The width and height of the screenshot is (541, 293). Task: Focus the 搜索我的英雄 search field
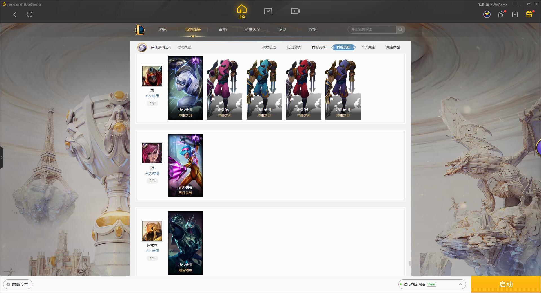click(373, 30)
